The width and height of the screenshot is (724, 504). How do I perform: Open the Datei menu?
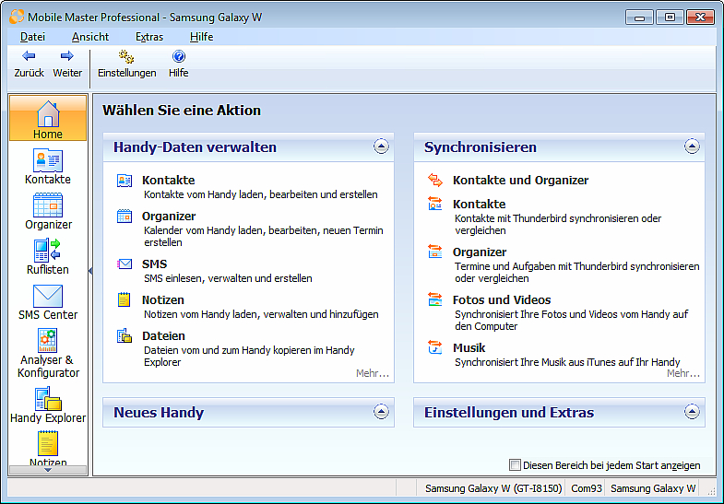32,37
